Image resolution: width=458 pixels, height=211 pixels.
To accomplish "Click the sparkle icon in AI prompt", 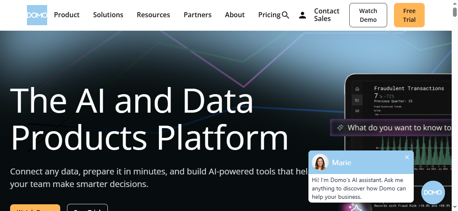I will 340,128.
